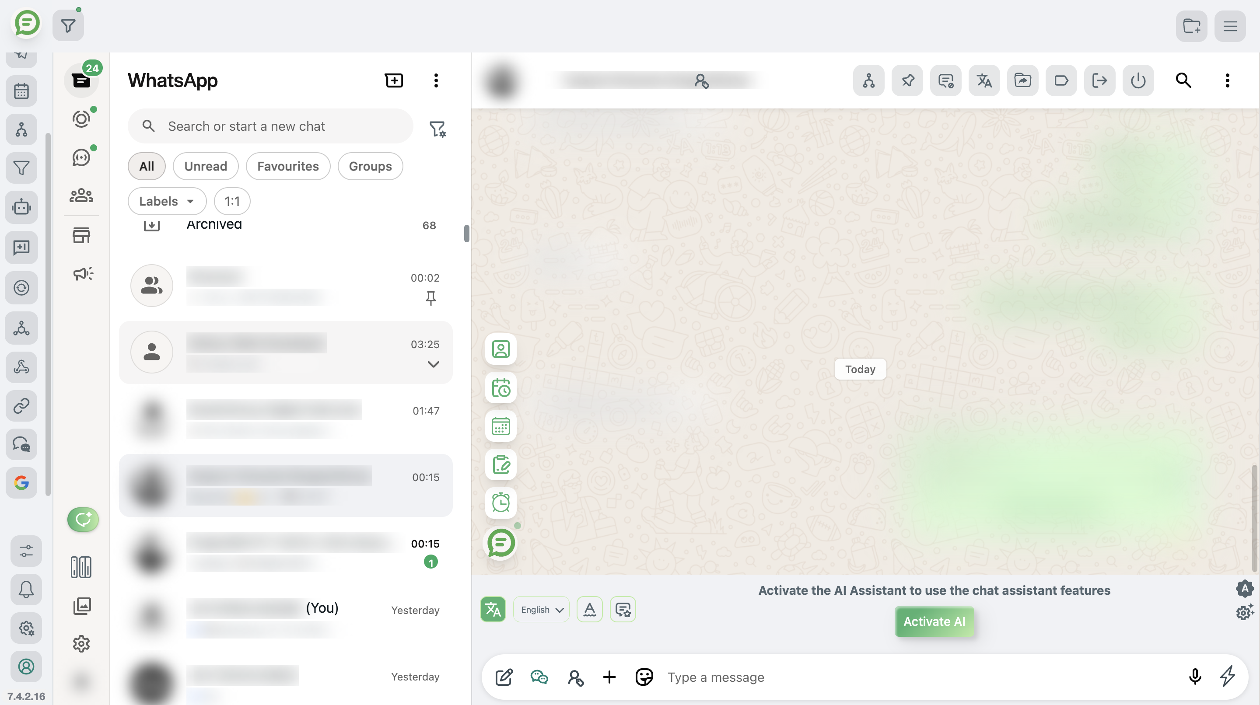
Task: Start recording a voice message
Action: [1194, 677]
